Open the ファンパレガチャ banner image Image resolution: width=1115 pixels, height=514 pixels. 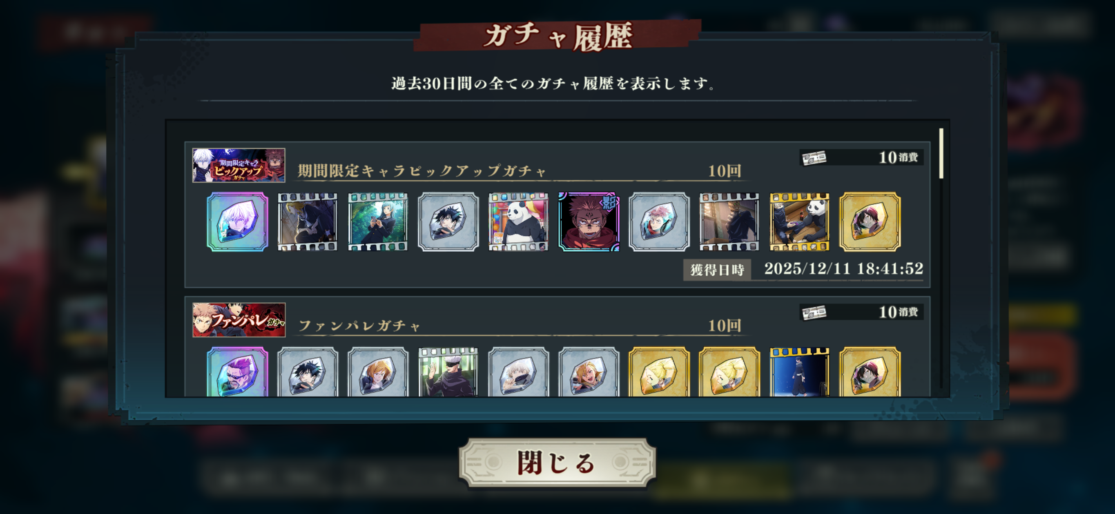(x=239, y=320)
